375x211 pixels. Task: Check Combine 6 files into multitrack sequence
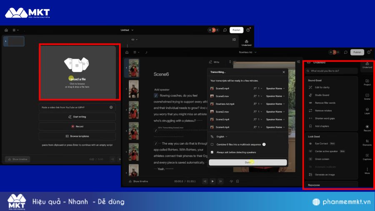pos(212,145)
